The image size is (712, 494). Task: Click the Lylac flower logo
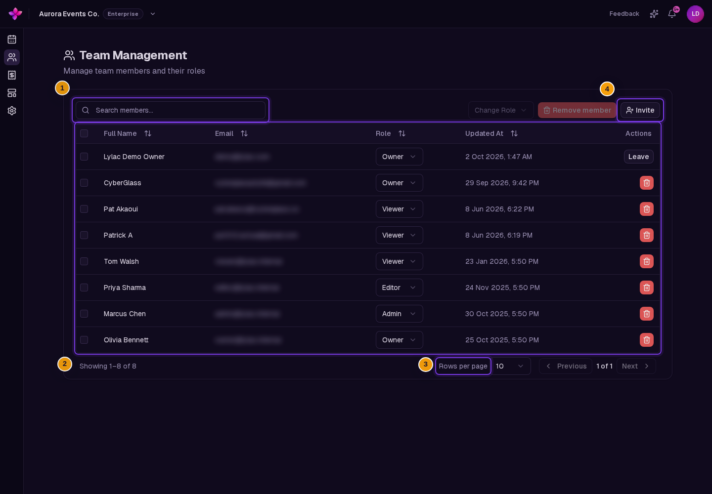15,14
